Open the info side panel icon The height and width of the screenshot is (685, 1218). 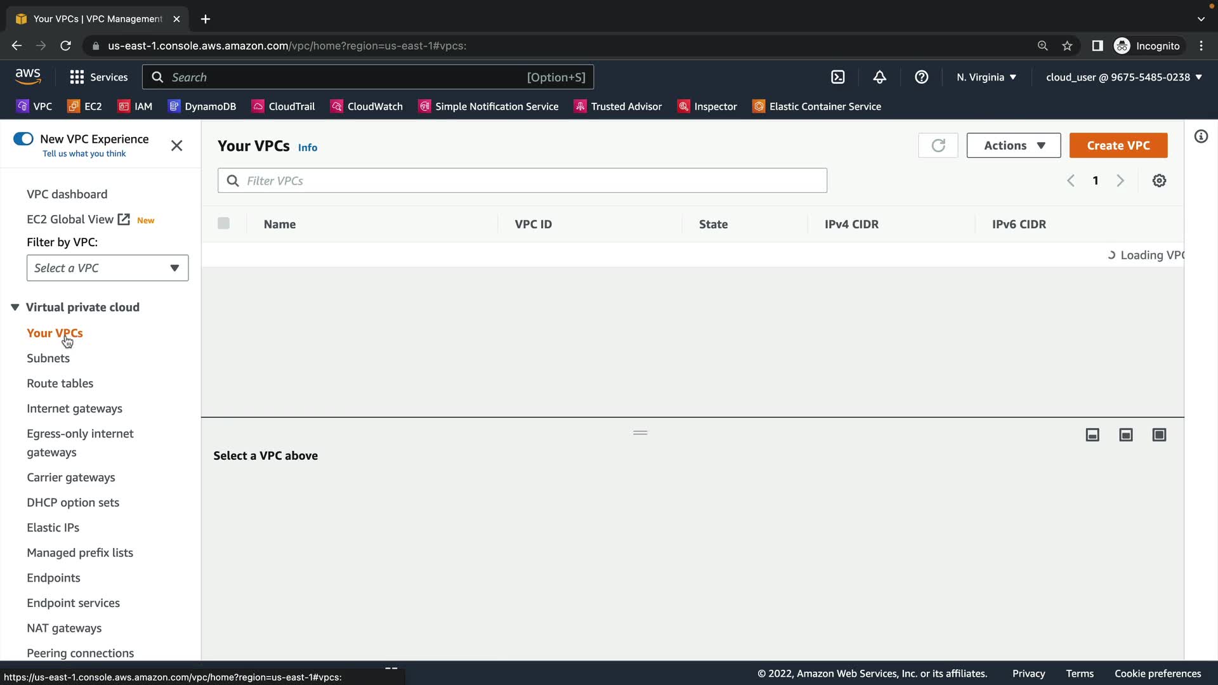pos(1201,136)
